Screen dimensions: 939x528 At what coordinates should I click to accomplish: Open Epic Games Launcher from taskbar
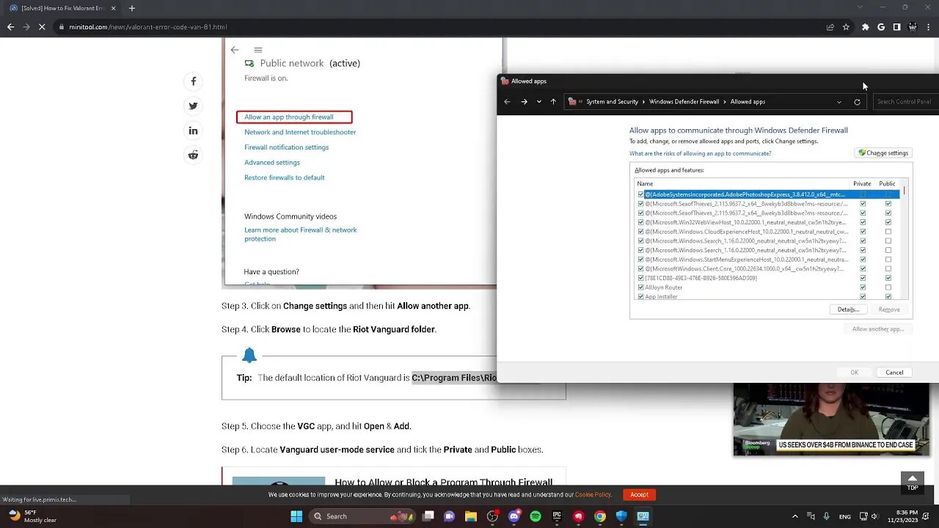click(557, 516)
